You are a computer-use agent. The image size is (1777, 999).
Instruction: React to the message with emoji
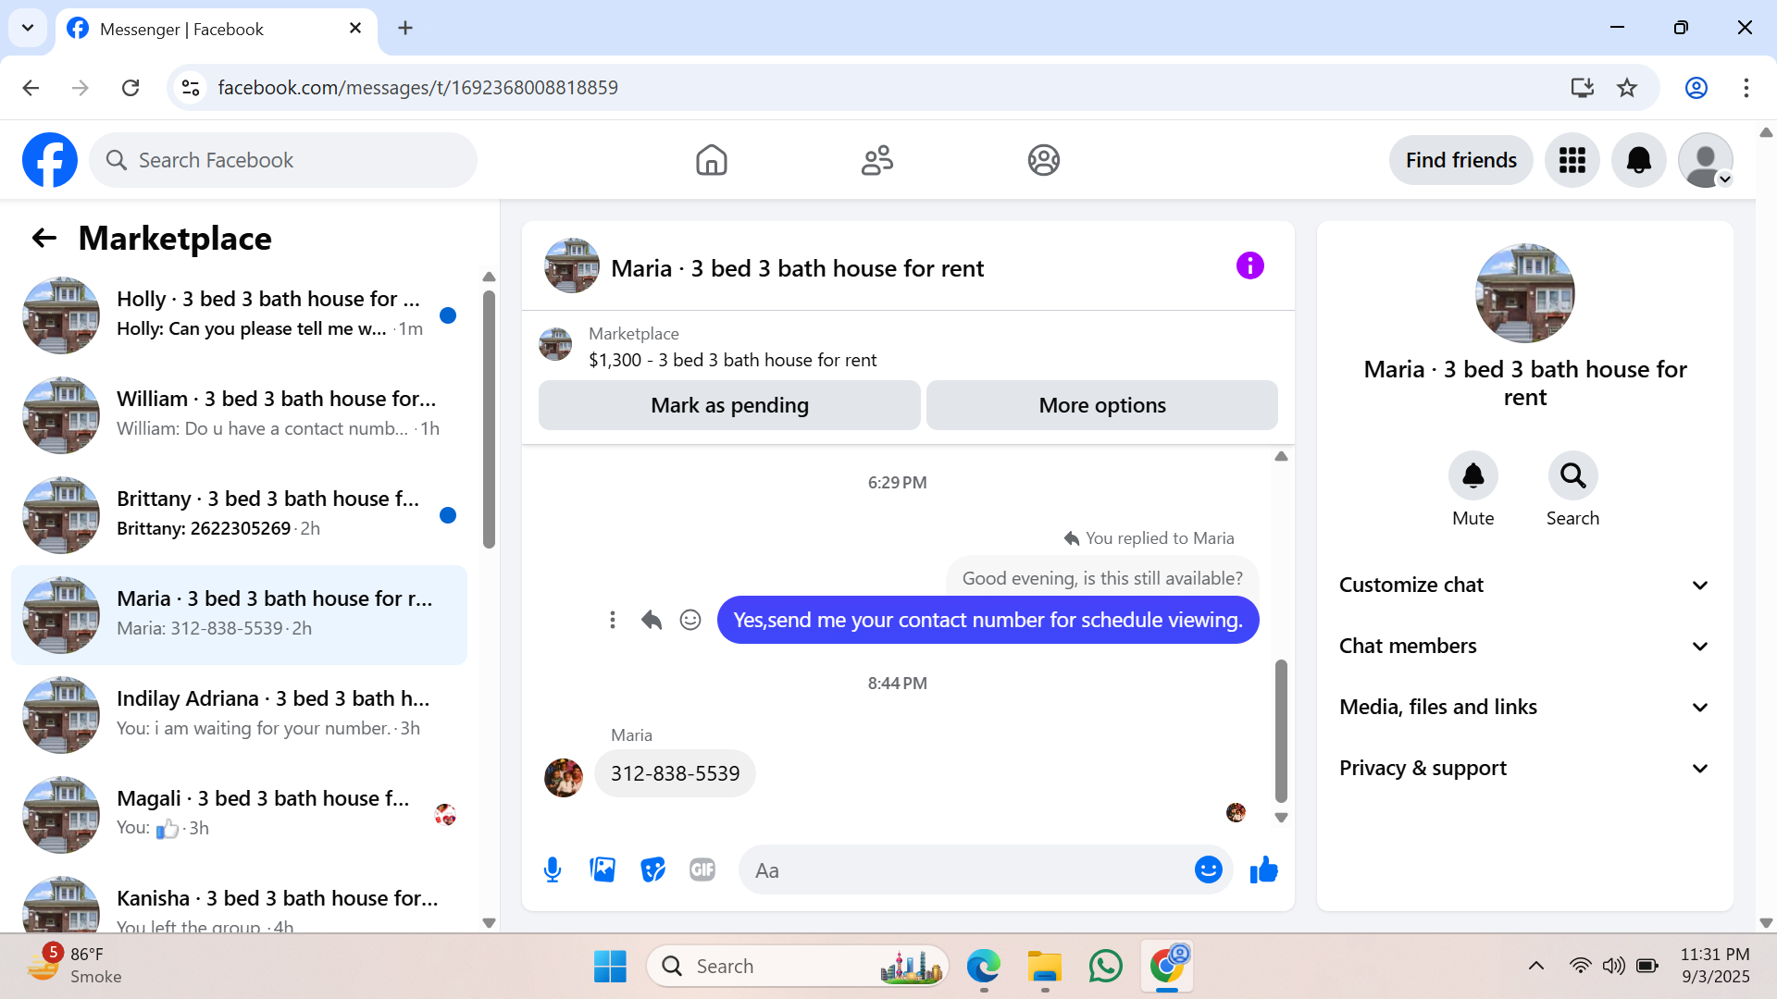[690, 620]
